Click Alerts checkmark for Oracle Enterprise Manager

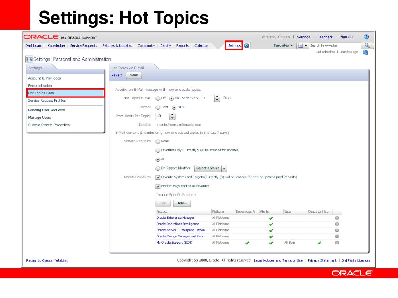click(x=271, y=218)
